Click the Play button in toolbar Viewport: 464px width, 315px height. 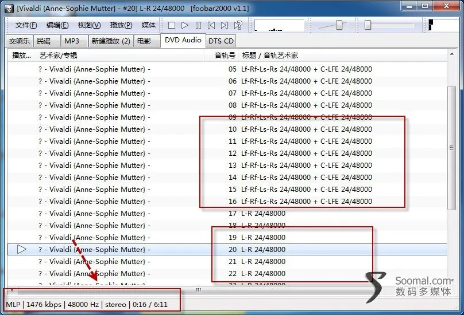point(185,25)
